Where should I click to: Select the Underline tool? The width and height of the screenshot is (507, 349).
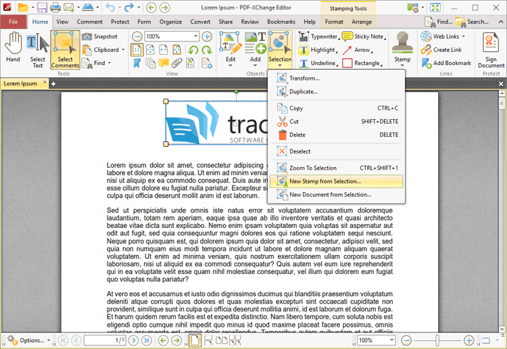[x=318, y=63]
